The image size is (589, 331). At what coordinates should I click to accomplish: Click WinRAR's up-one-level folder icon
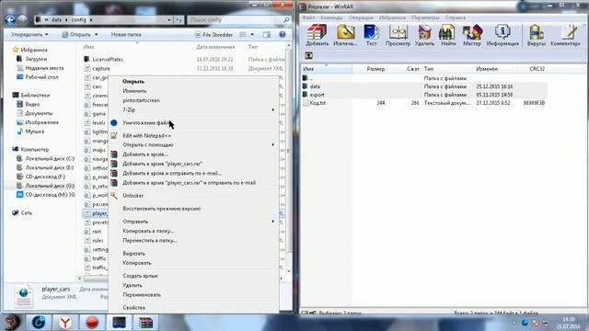308,55
